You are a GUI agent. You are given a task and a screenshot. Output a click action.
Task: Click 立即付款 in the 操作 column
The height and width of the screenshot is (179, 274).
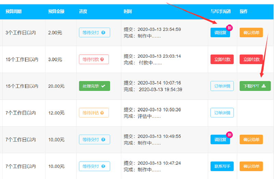click(x=251, y=59)
